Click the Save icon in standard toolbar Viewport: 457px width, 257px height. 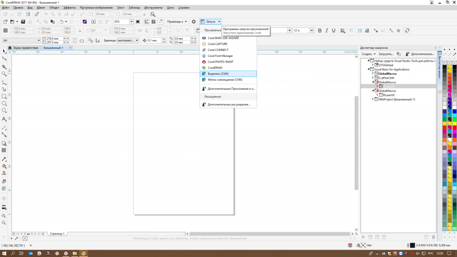[23, 21]
